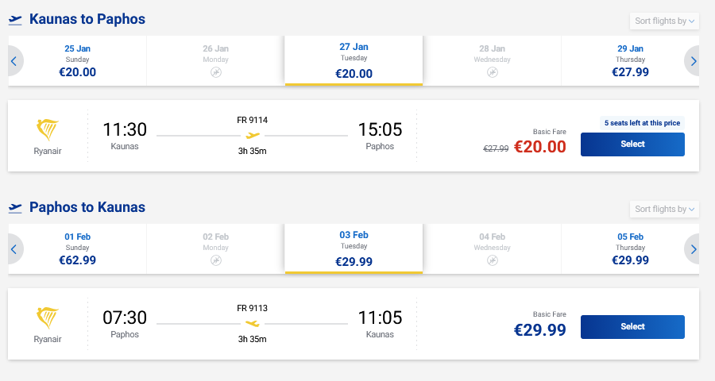Click the no-flight icon under 28 Jan
This screenshot has width=715, height=381.
point(492,72)
